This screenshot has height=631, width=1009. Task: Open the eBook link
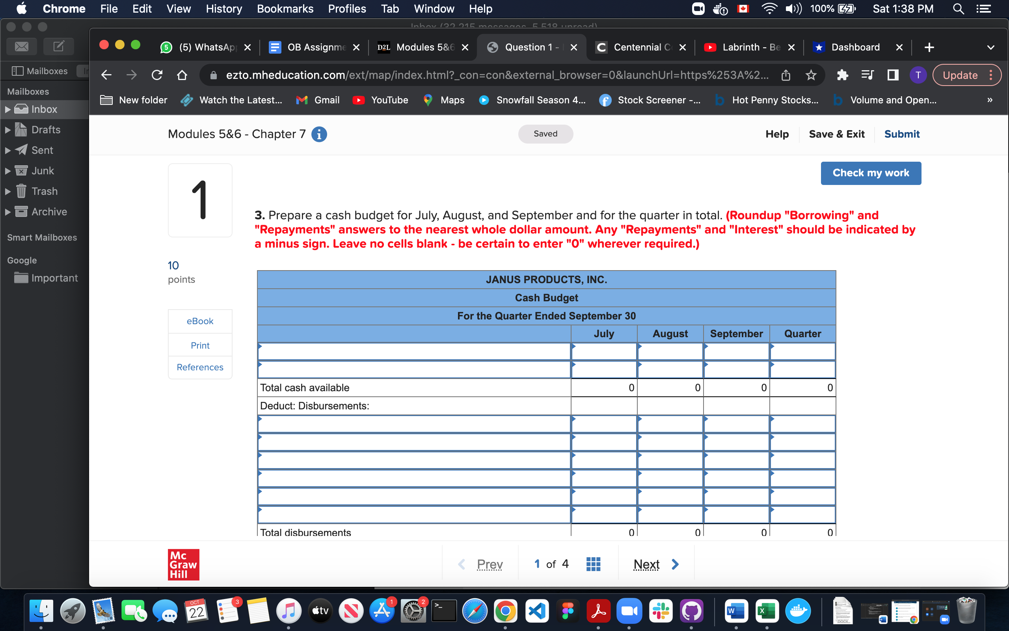(200, 321)
